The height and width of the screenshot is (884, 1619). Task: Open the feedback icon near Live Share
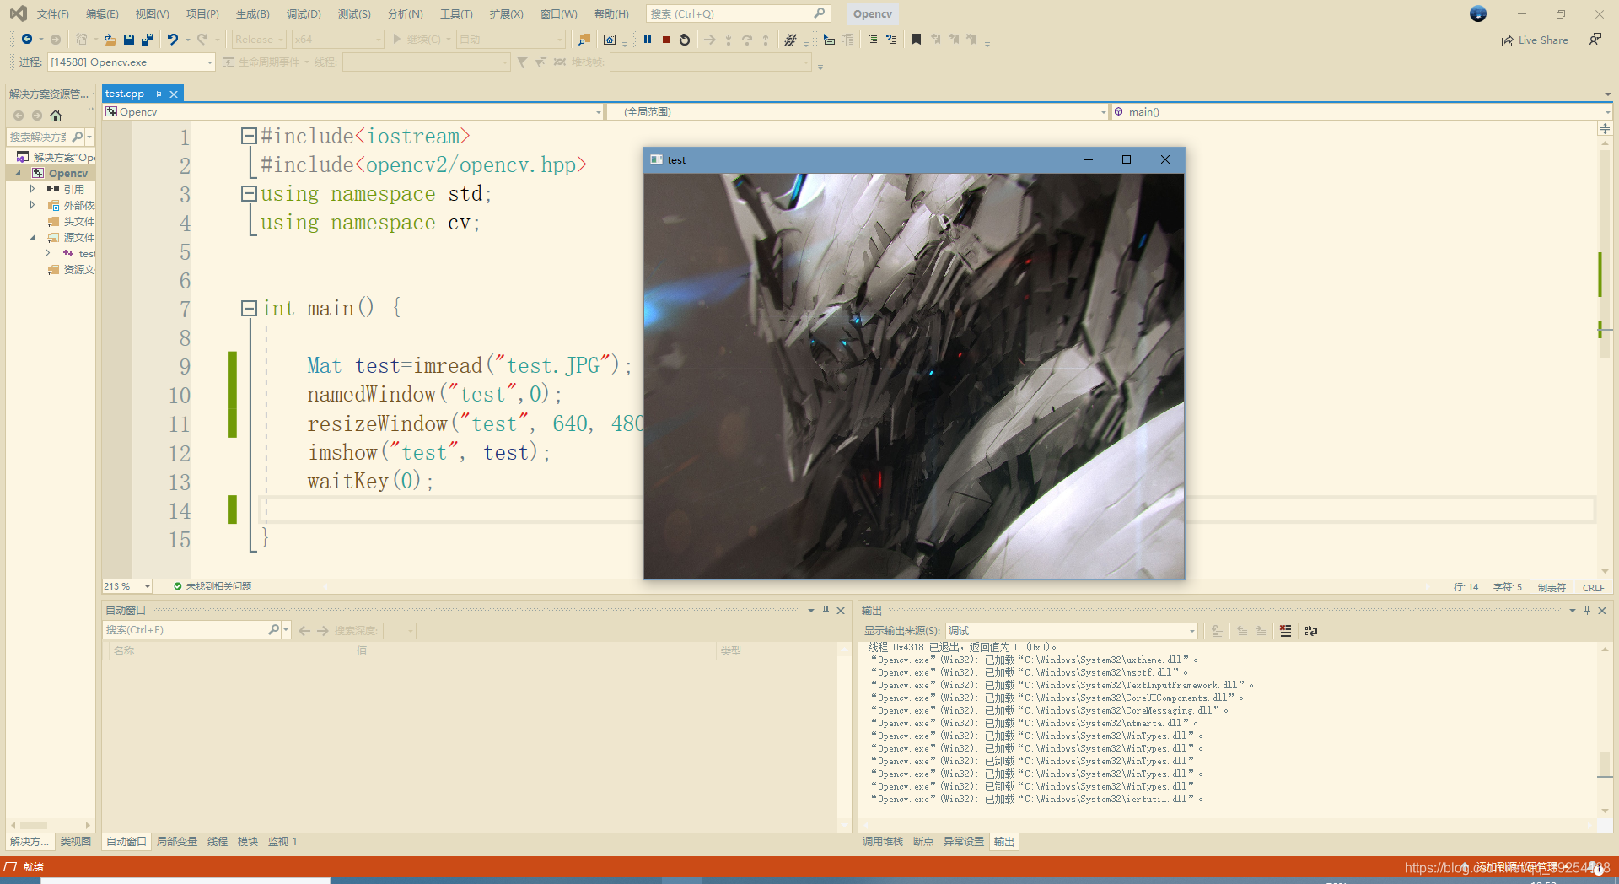point(1595,40)
